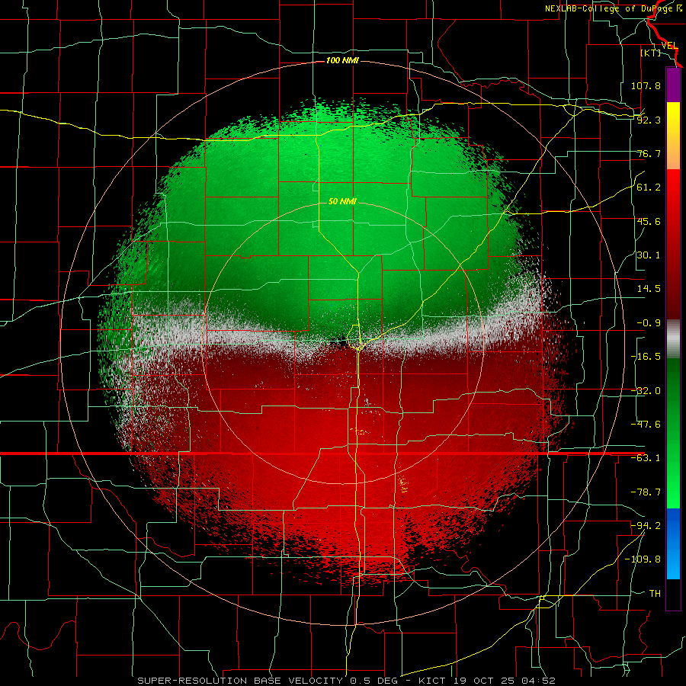Click the Super-Resolution Base Velocity caption
Image resolution: width=686 pixels, height=686 pixels.
click(346, 681)
